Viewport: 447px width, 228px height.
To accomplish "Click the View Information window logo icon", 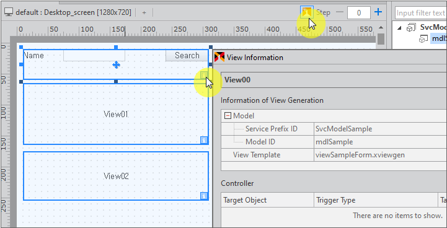I will point(219,57).
